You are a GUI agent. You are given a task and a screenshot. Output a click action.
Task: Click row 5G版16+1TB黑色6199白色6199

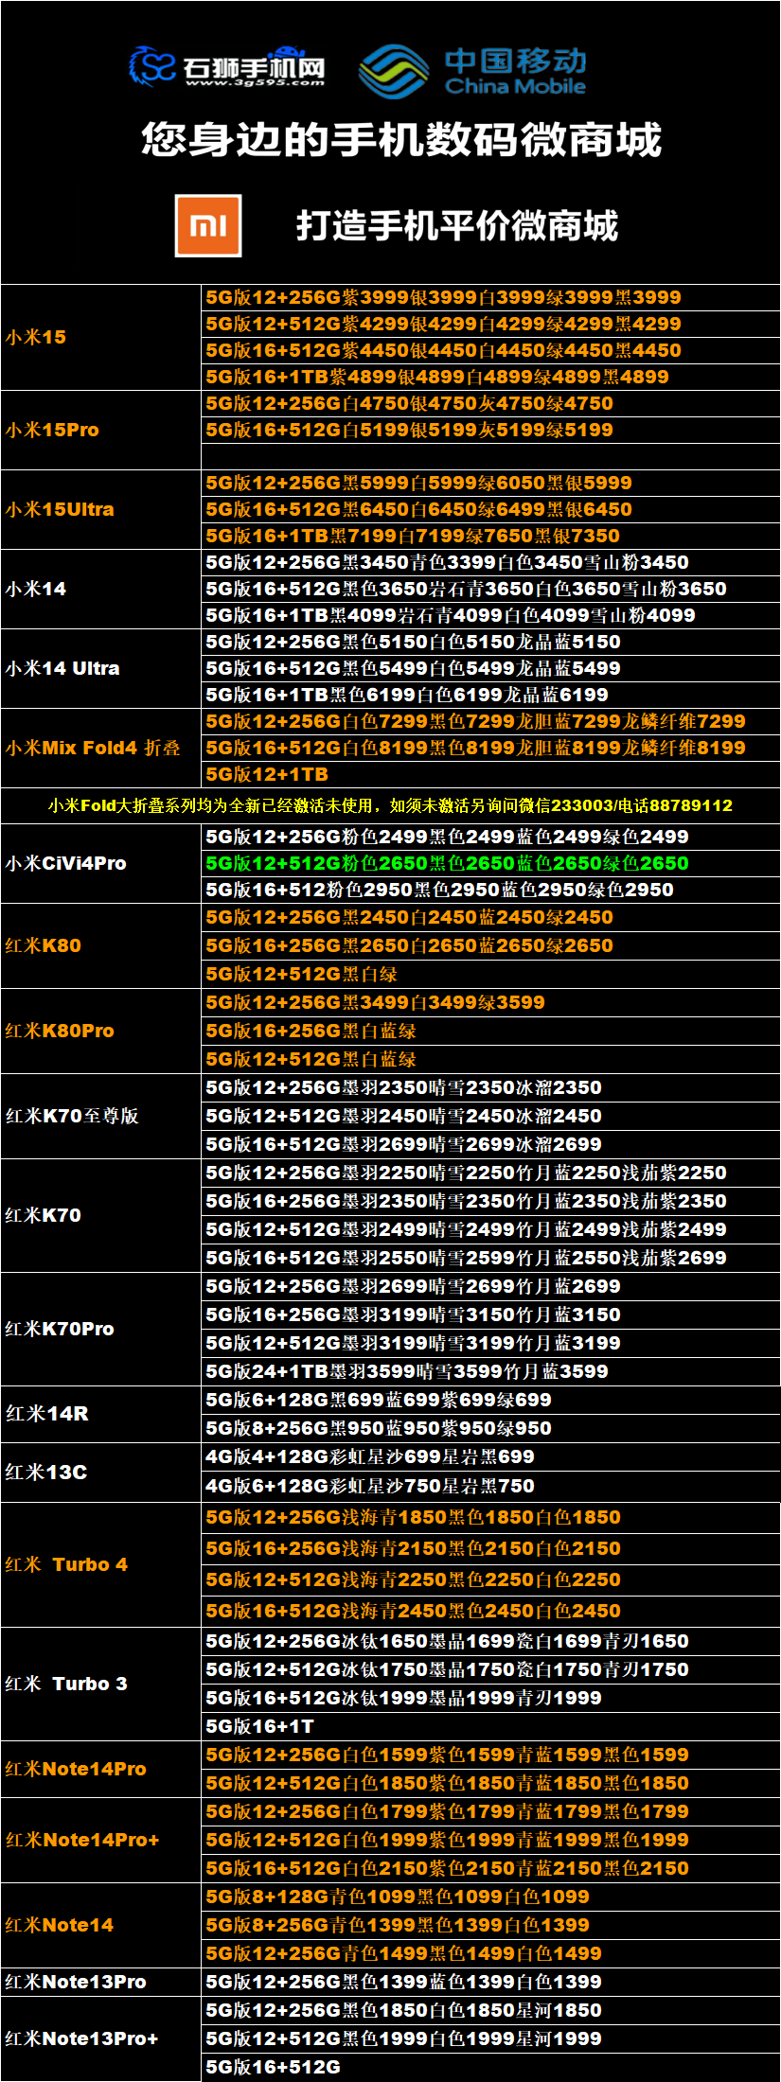490,695
